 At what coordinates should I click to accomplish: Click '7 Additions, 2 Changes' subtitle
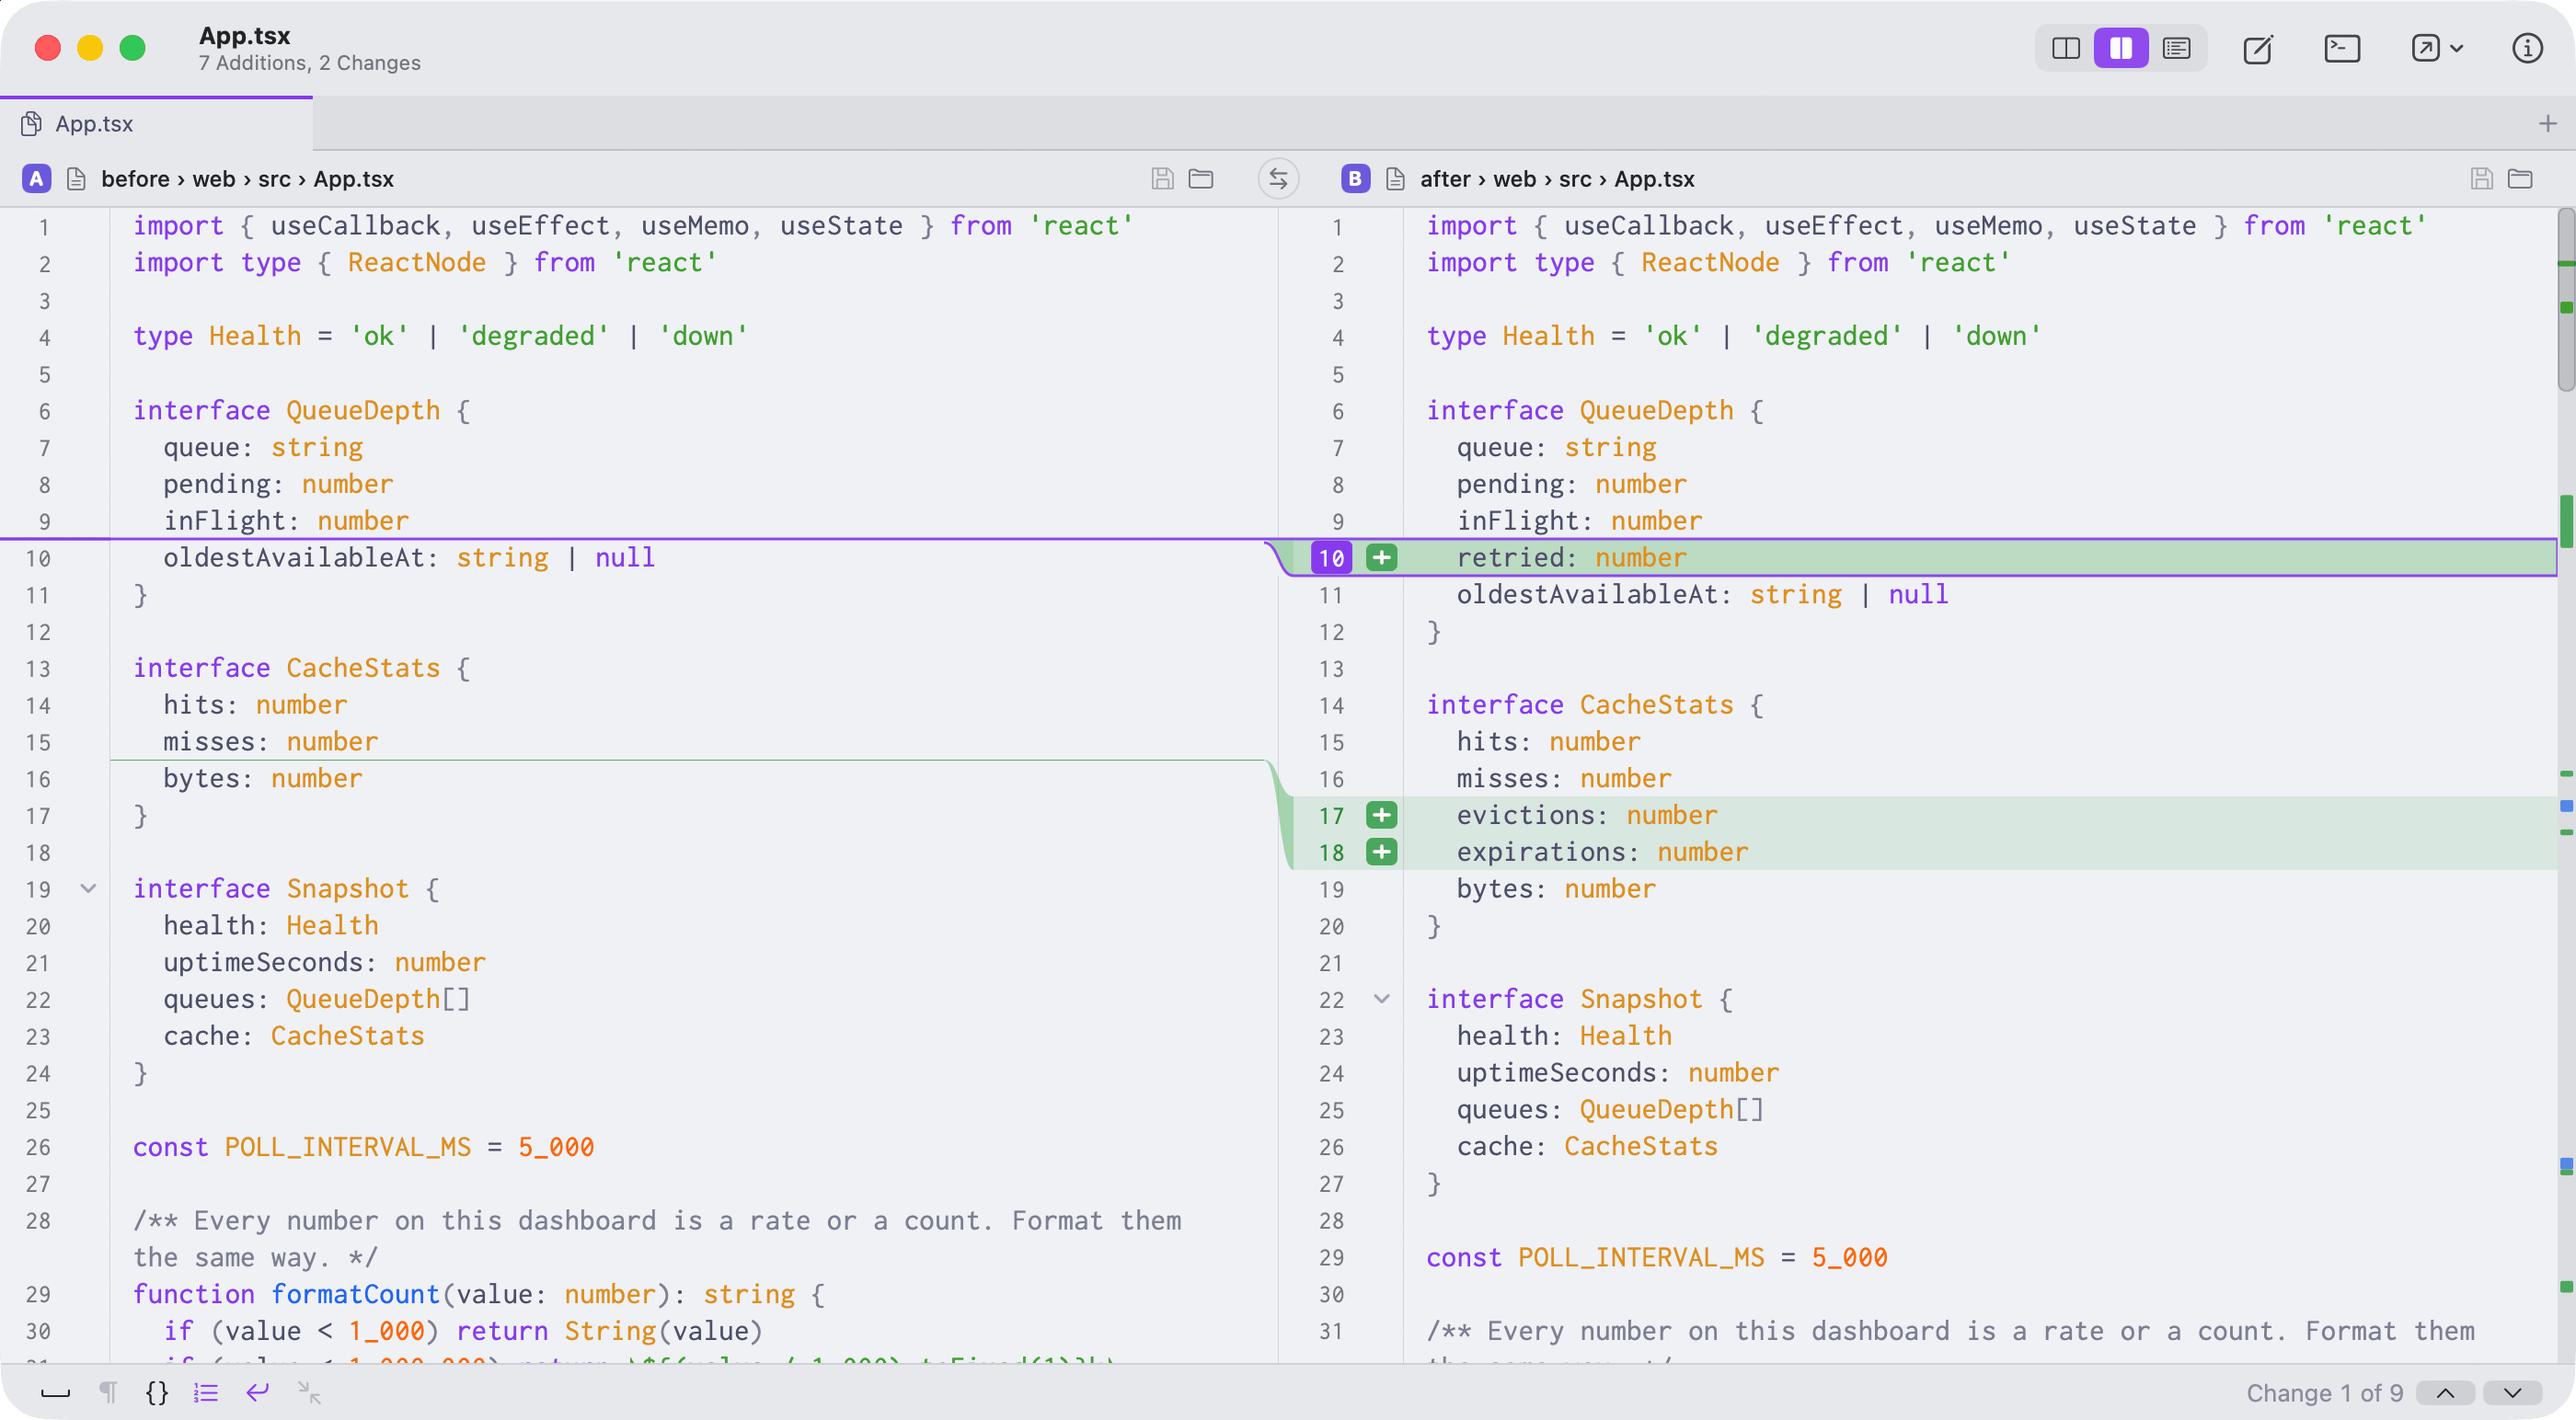[x=309, y=63]
